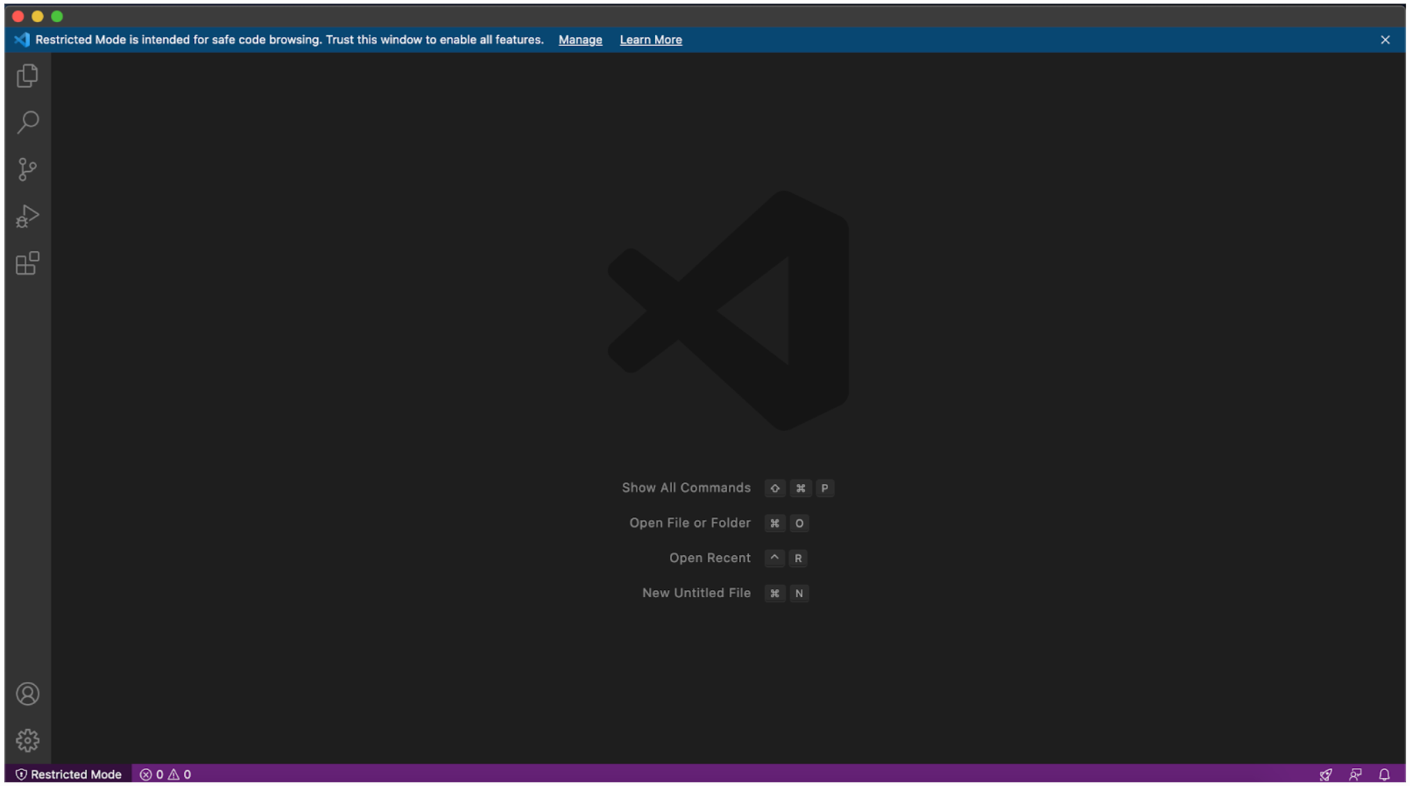Dismiss the Restricted Mode banner
Screen dimensions: 1410x786
pos(1385,40)
